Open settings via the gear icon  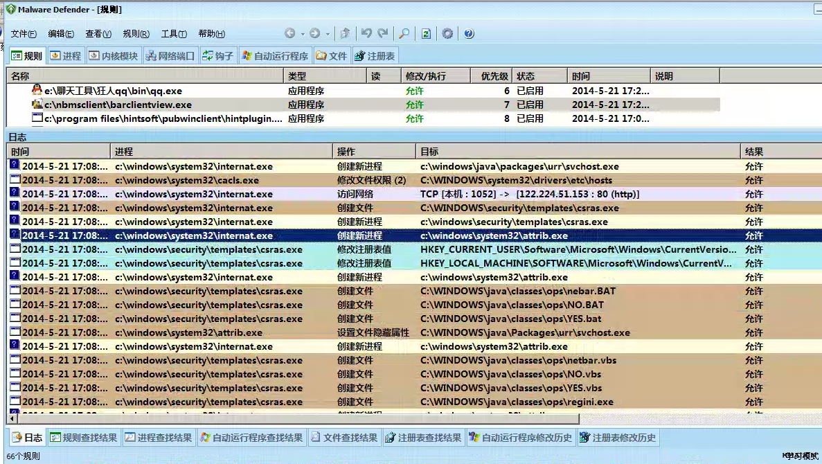click(448, 34)
